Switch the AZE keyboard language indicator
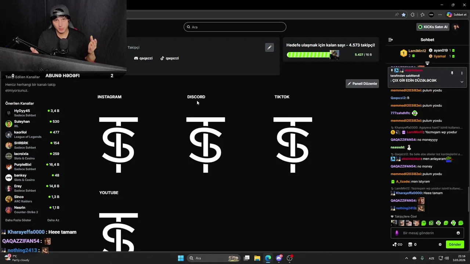This screenshot has width=470, height=264. point(432,258)
